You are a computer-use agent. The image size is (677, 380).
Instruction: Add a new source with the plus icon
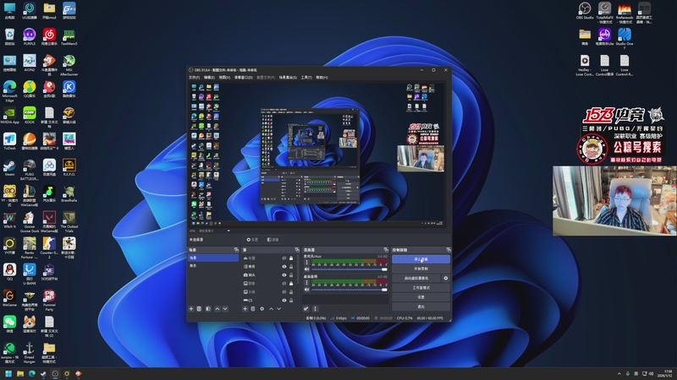pos(245,309)
